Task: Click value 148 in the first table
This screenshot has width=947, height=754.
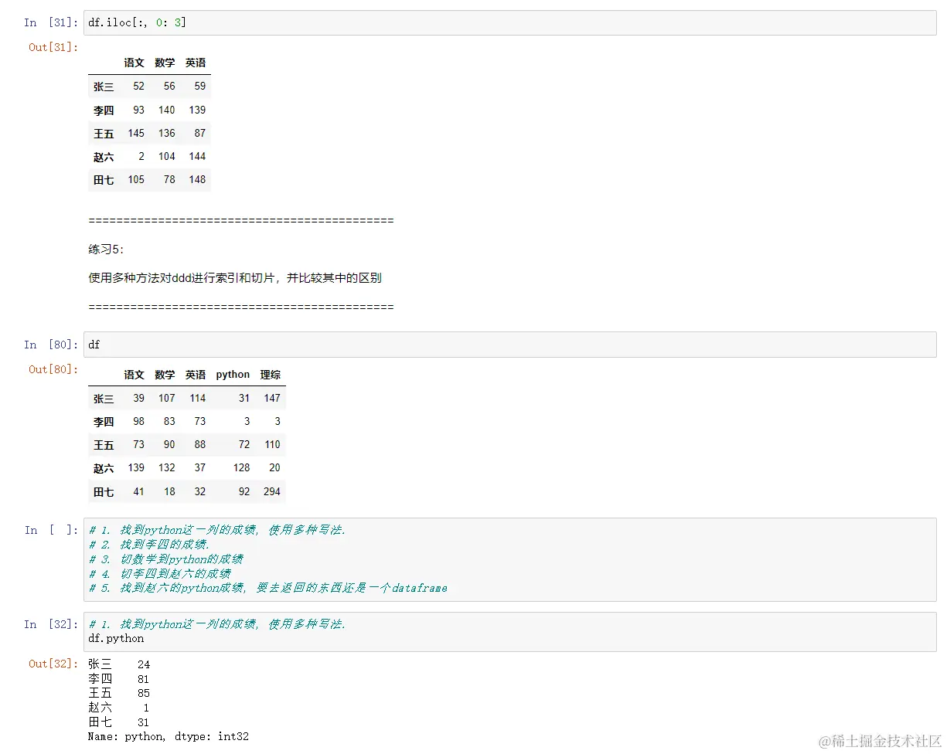Action: click(197, 179)
